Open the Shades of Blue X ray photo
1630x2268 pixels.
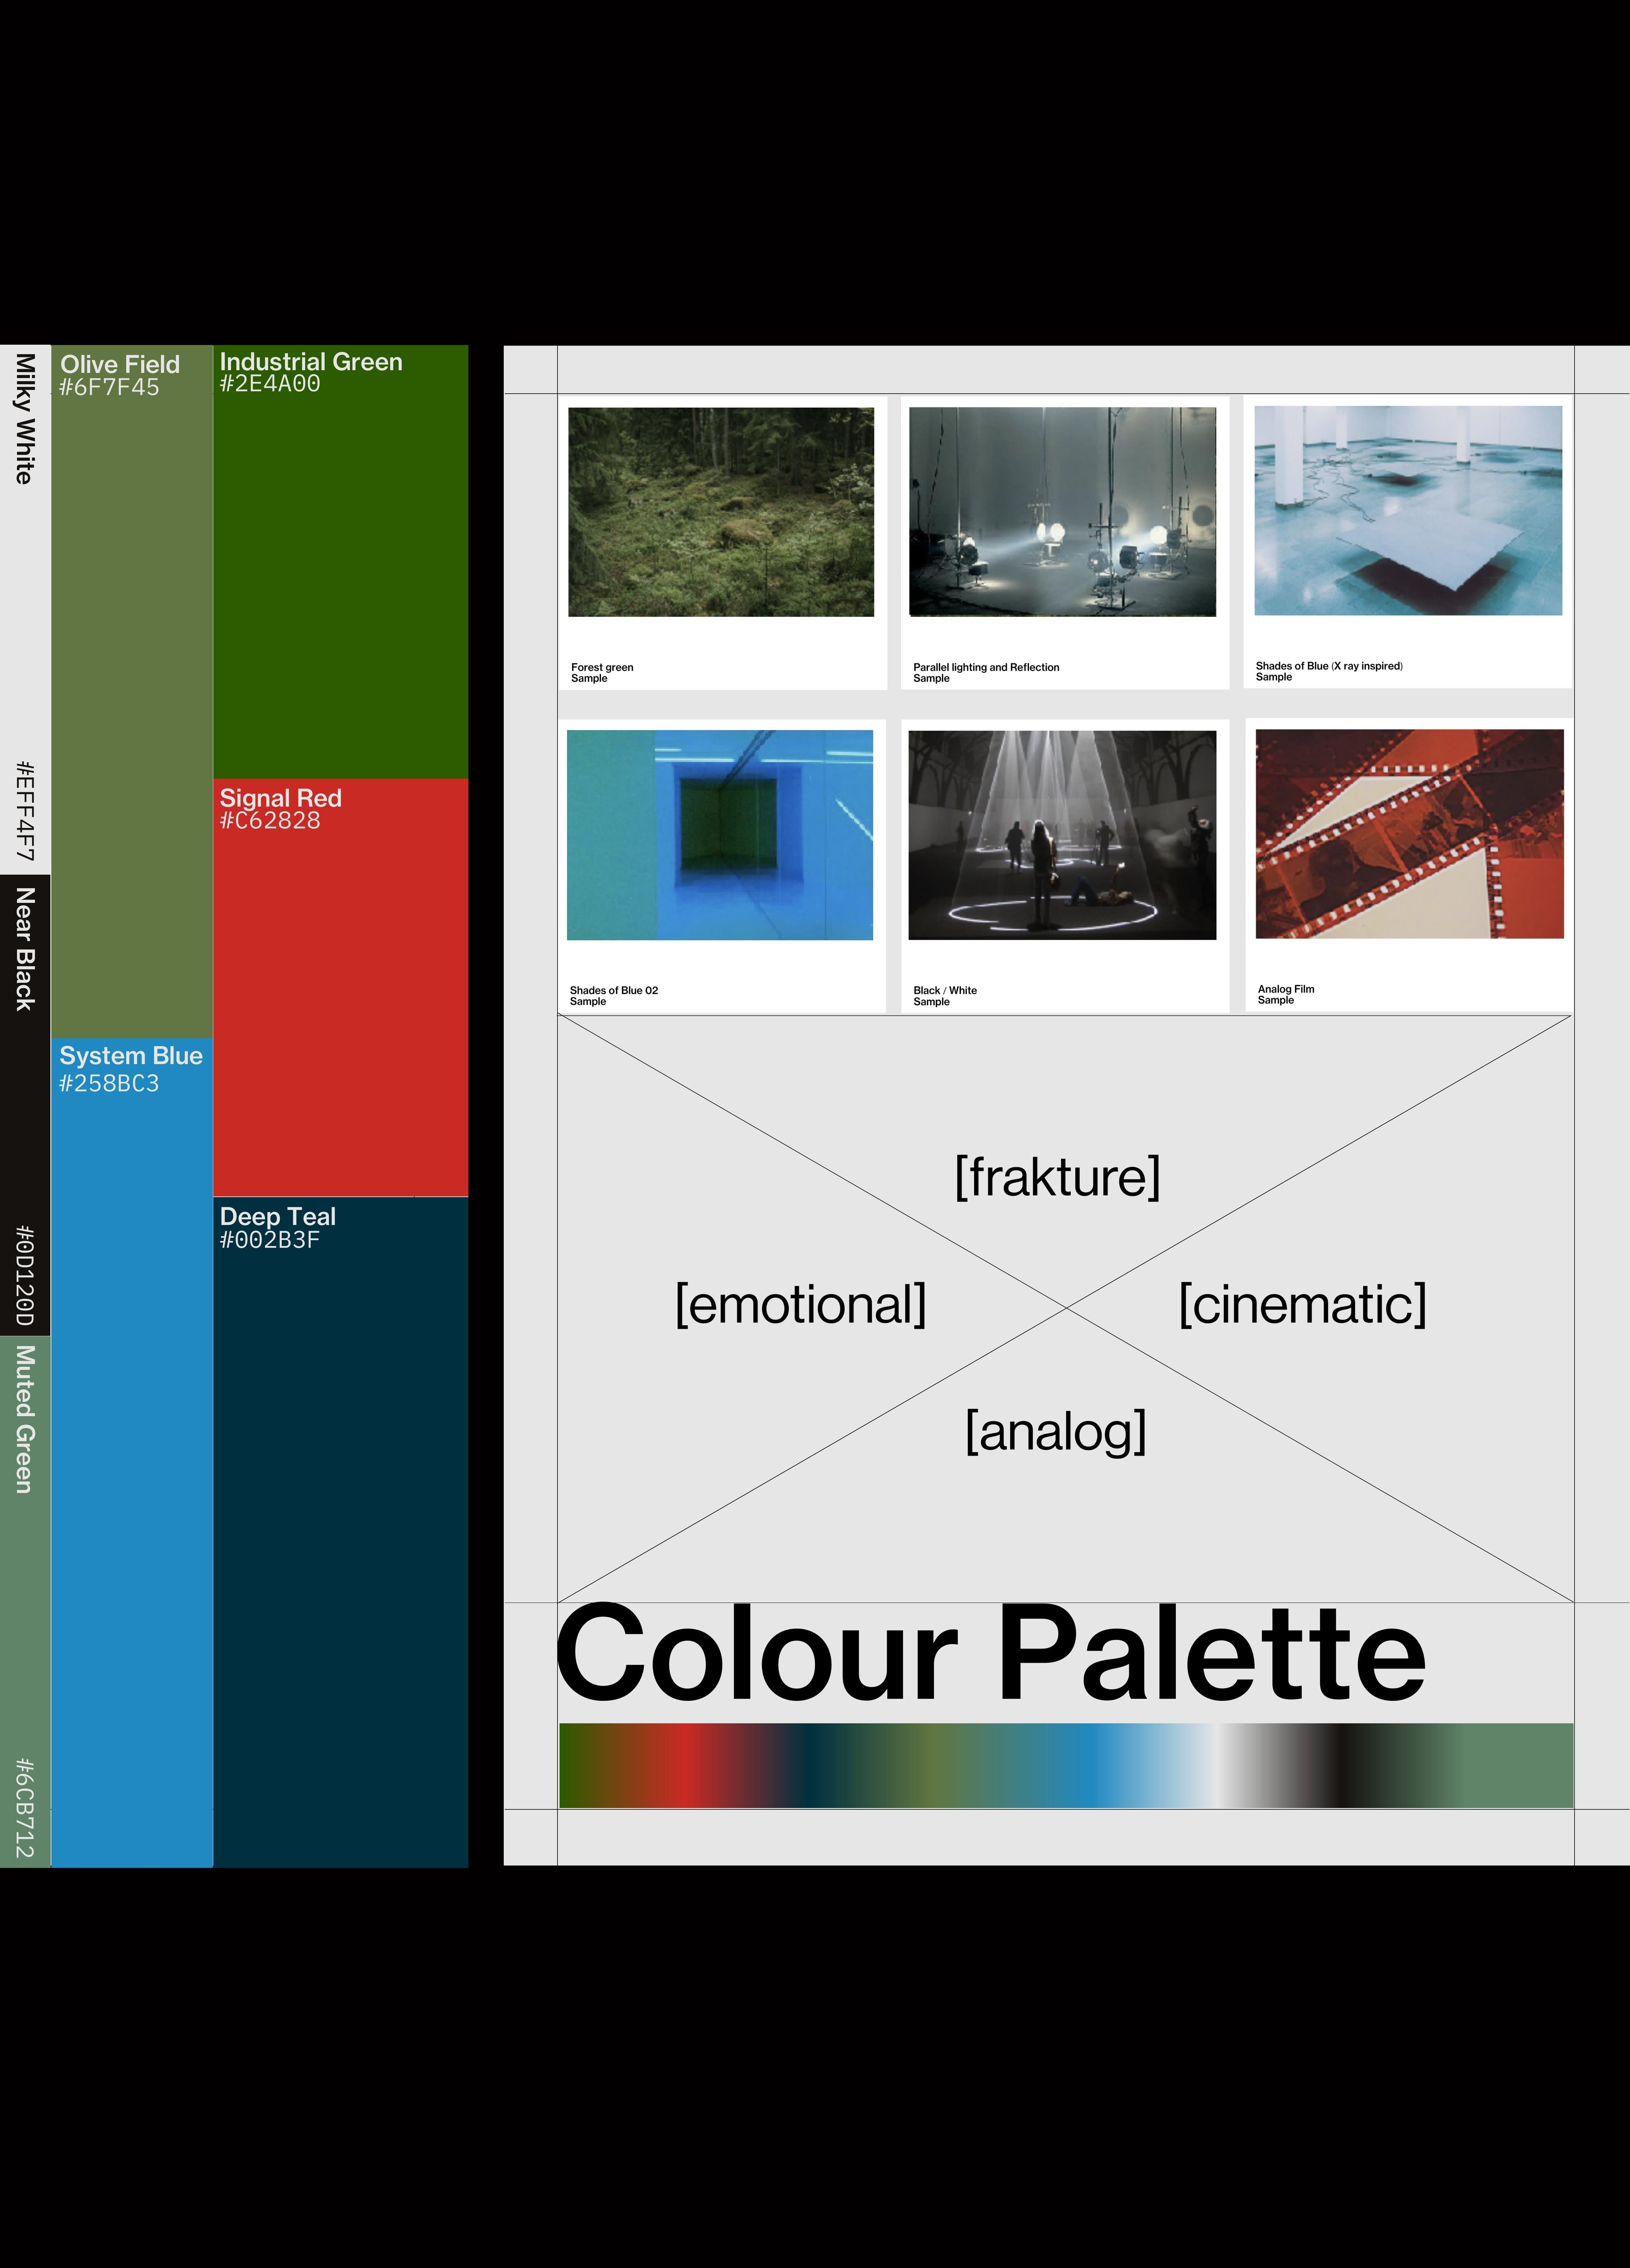pos(1408,510)
